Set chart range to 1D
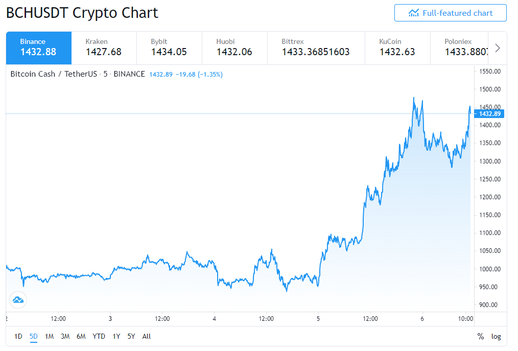Image resolution: width=518 pixels, height=351 pixels. (x=18, y=337)
